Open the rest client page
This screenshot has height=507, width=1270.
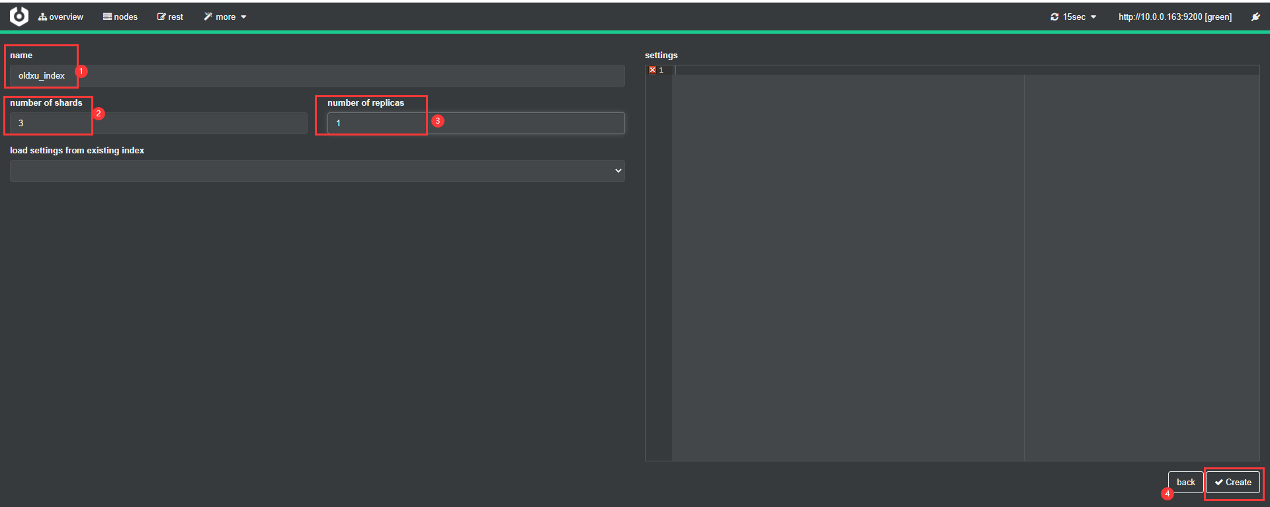point(170,17)
